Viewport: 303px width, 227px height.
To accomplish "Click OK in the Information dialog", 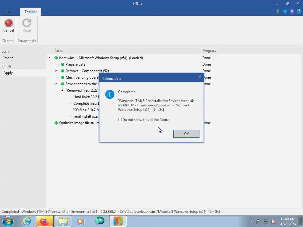I will coord(186,134).
